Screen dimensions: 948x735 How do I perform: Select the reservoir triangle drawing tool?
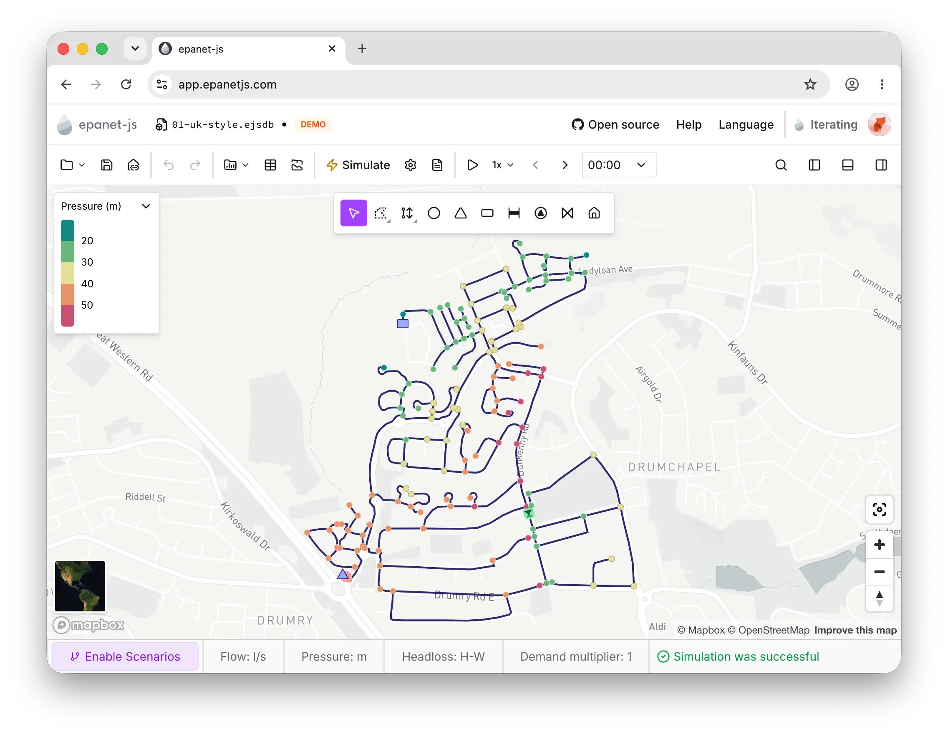461,213
